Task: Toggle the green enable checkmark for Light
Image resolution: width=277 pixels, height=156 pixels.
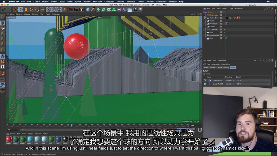Action: click(224, 32)
